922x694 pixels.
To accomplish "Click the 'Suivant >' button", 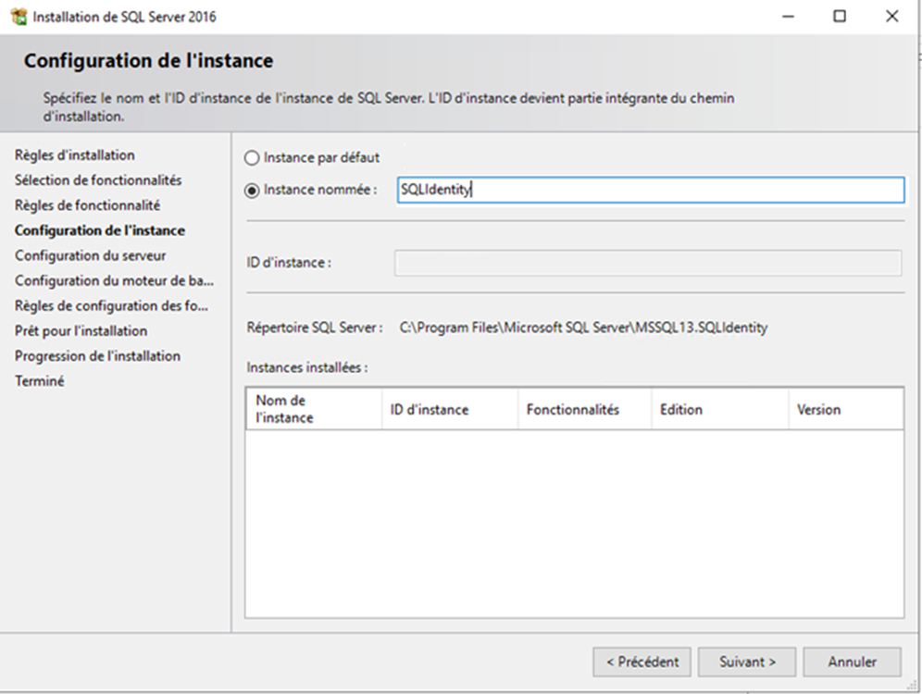I will 747,662.
